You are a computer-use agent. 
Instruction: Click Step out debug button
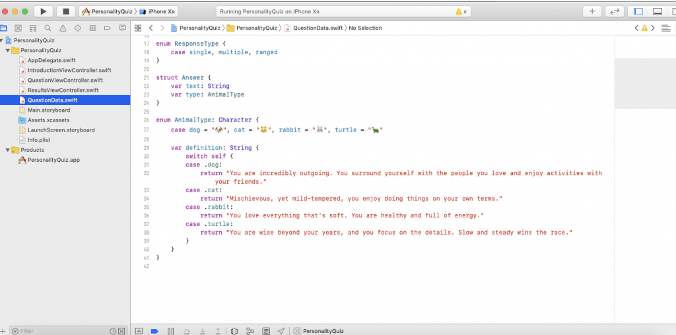pos(218,331)
